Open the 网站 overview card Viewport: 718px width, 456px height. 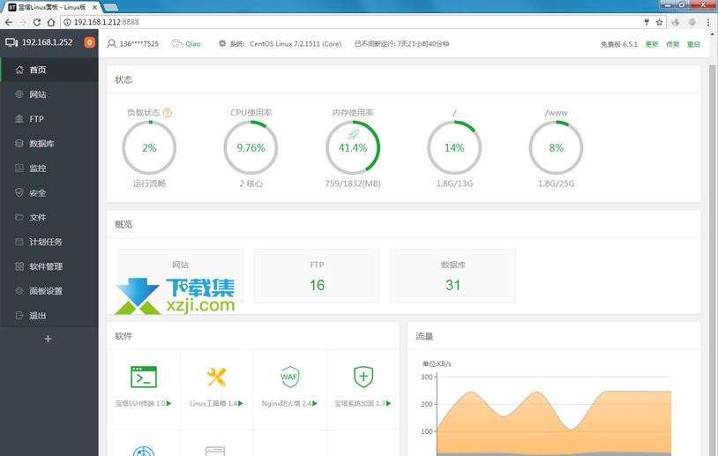181,276
